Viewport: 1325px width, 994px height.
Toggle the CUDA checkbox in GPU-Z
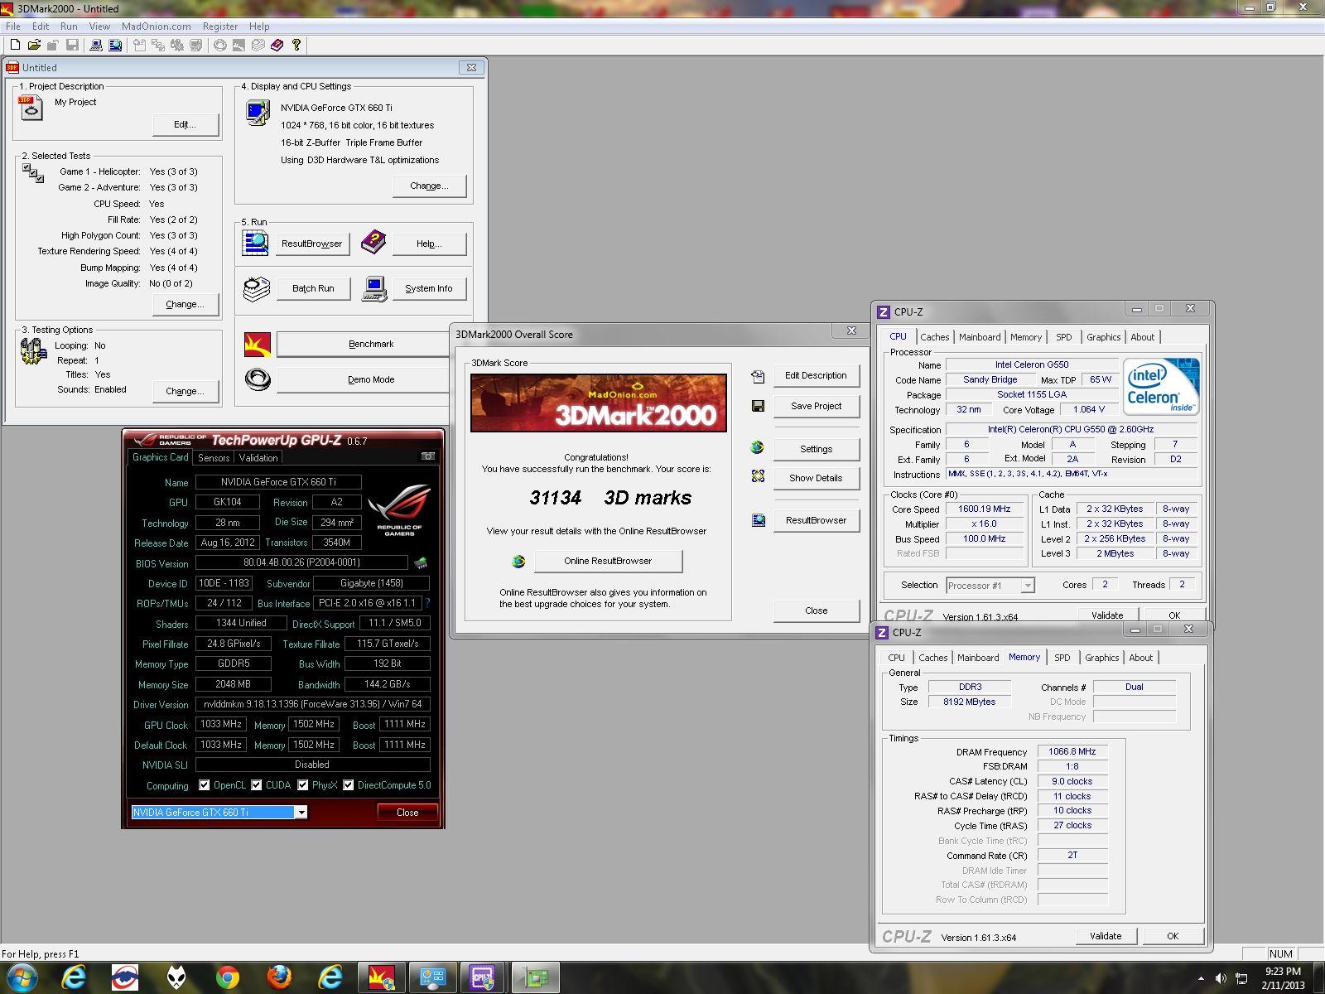(257, 785)
